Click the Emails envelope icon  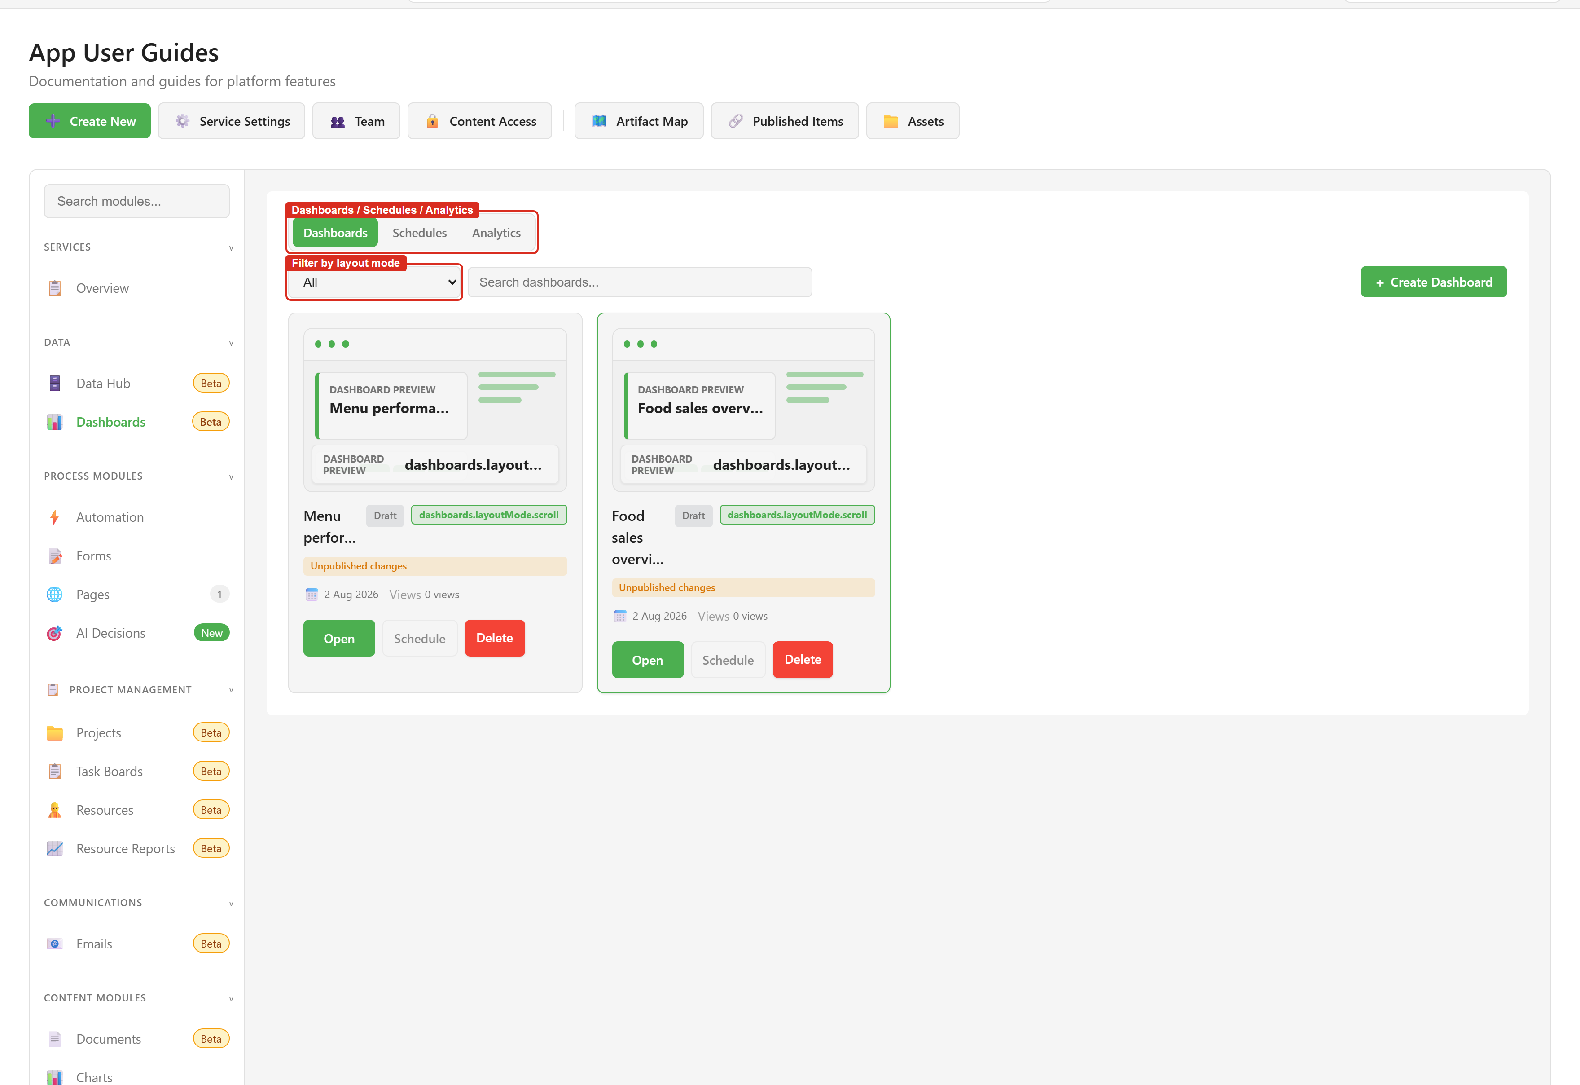[54, 944]
